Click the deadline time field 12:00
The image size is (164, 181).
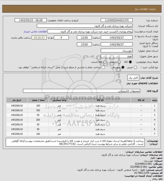84,38
